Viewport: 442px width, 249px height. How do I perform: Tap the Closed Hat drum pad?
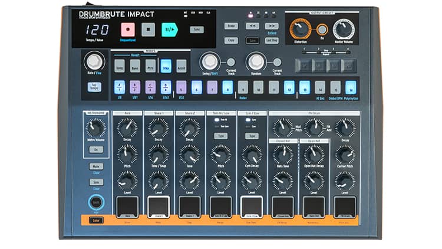[283, 207]
